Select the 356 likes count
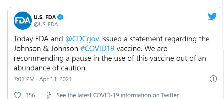The width and height of the screenshot is (224, 99). (x=30, y=95)
